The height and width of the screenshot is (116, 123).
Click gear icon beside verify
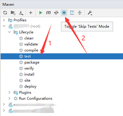[x=21, y=68]
